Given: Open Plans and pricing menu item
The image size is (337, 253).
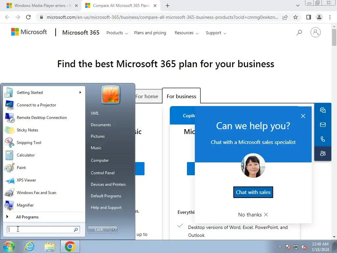Looking at the screenshot, I should click(x=150, y=33).
